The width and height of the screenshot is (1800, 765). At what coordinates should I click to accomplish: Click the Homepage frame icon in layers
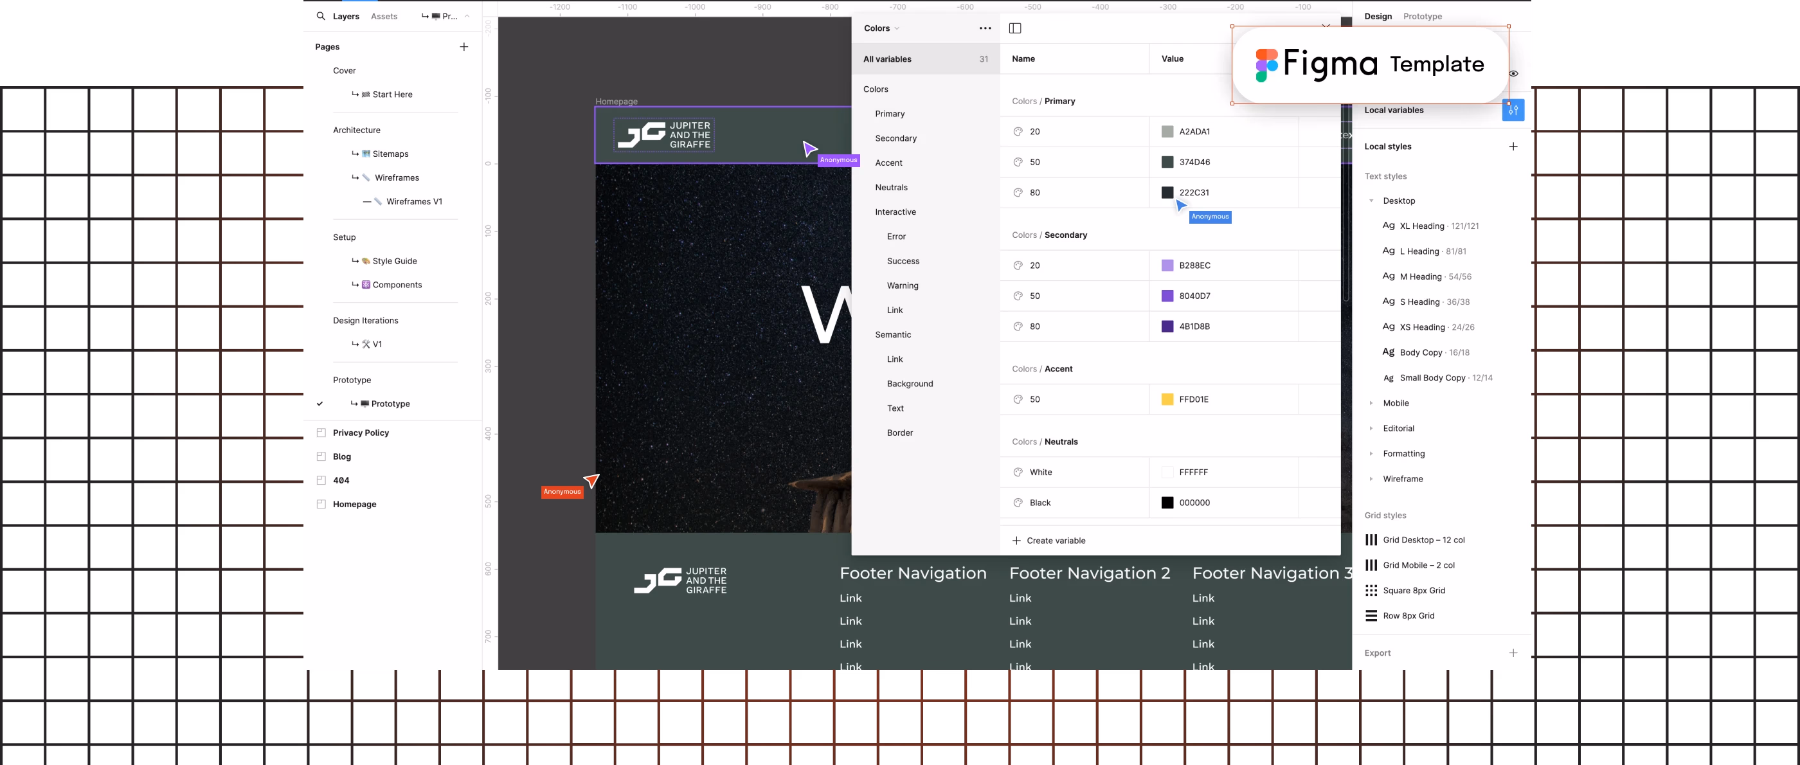click(x=321, y=504)
